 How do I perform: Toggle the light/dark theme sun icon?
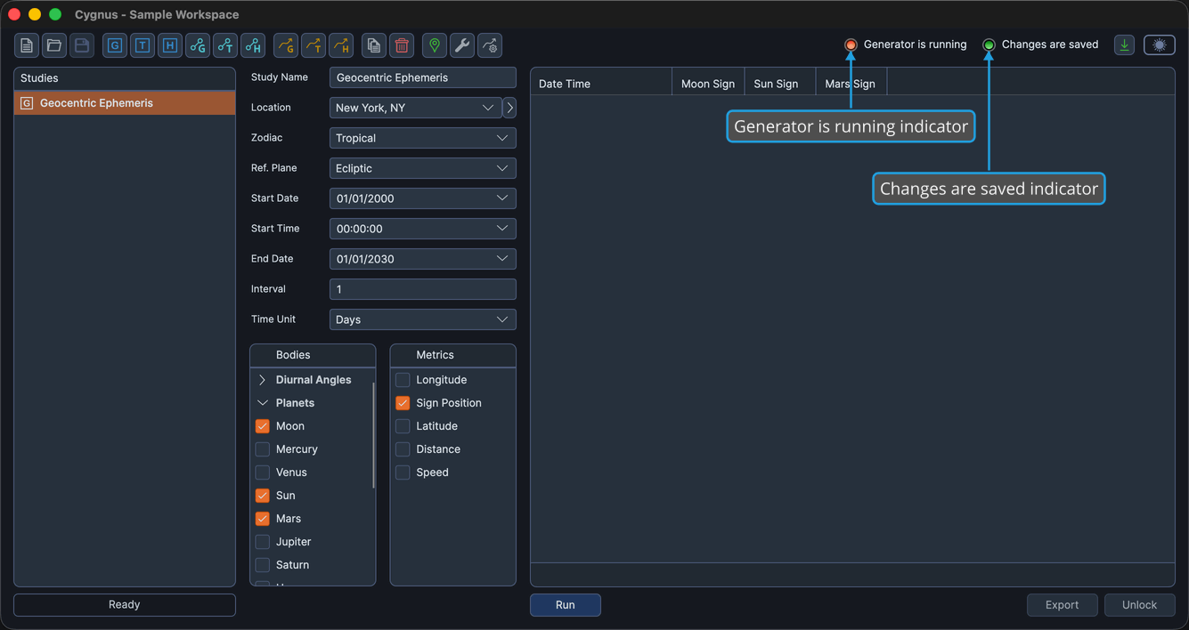(x=1160, y=44)
